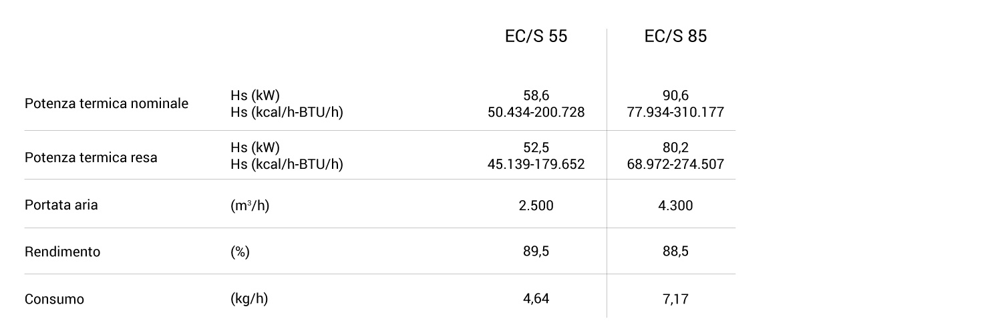Select the (kg/h) unit label
1002x327 pixels.
tap(249, 298)
